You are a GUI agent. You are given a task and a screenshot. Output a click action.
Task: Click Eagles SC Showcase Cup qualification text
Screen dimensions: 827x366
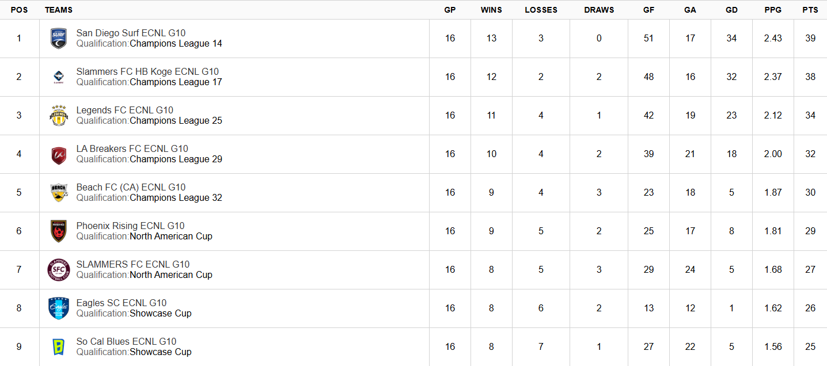(x=161, y=314)
